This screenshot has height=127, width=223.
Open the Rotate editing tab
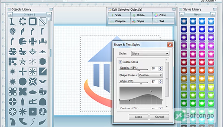[x=141, y=15]
